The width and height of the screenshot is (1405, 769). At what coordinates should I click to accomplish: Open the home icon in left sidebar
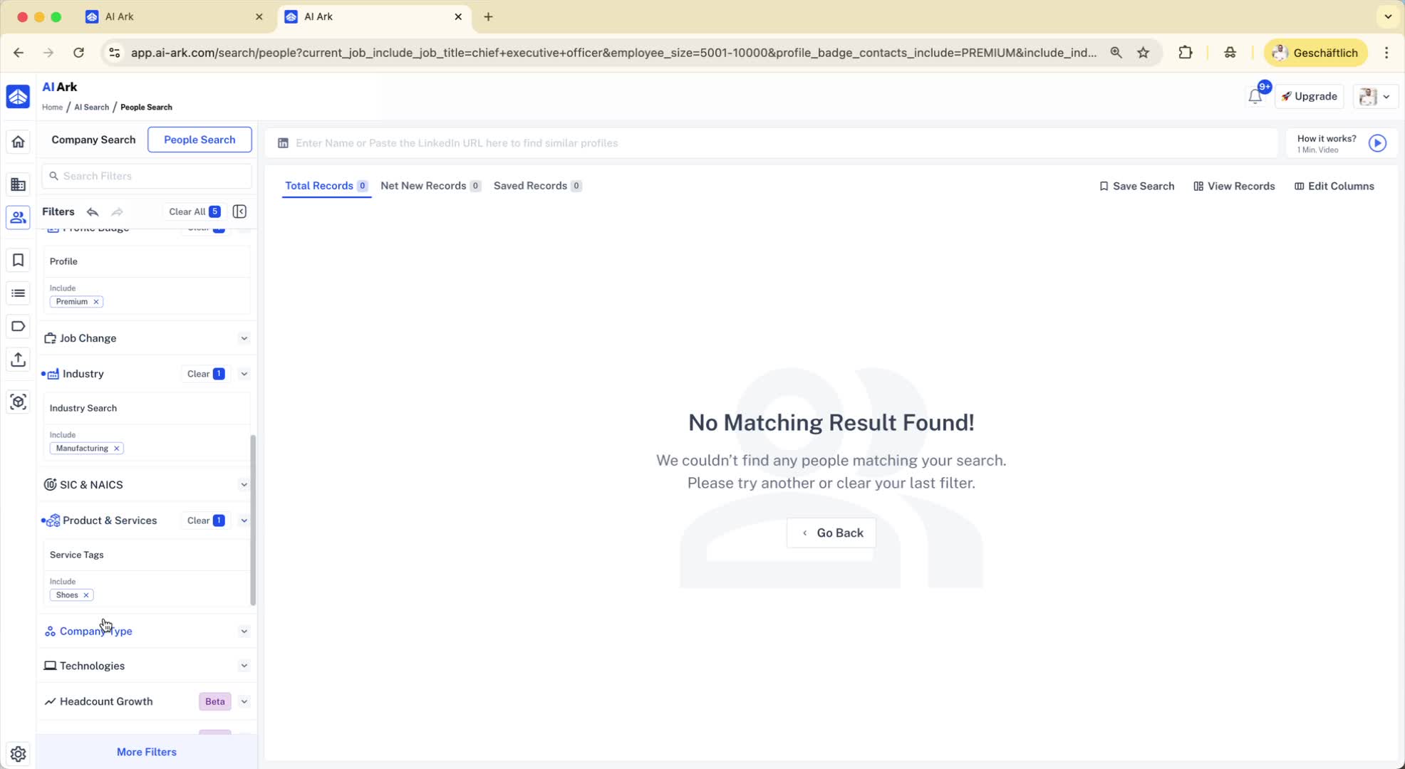(x=18, y=142)
